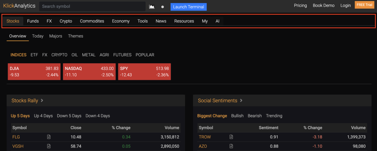Expand Stocks Rally with its chevron arrow
The width and height of the screenshot is (377, 151).
(x=42, y=100)
